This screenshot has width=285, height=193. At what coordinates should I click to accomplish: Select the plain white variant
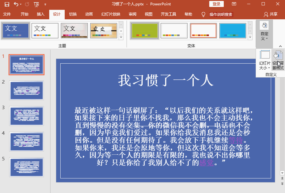coord(174,30)
